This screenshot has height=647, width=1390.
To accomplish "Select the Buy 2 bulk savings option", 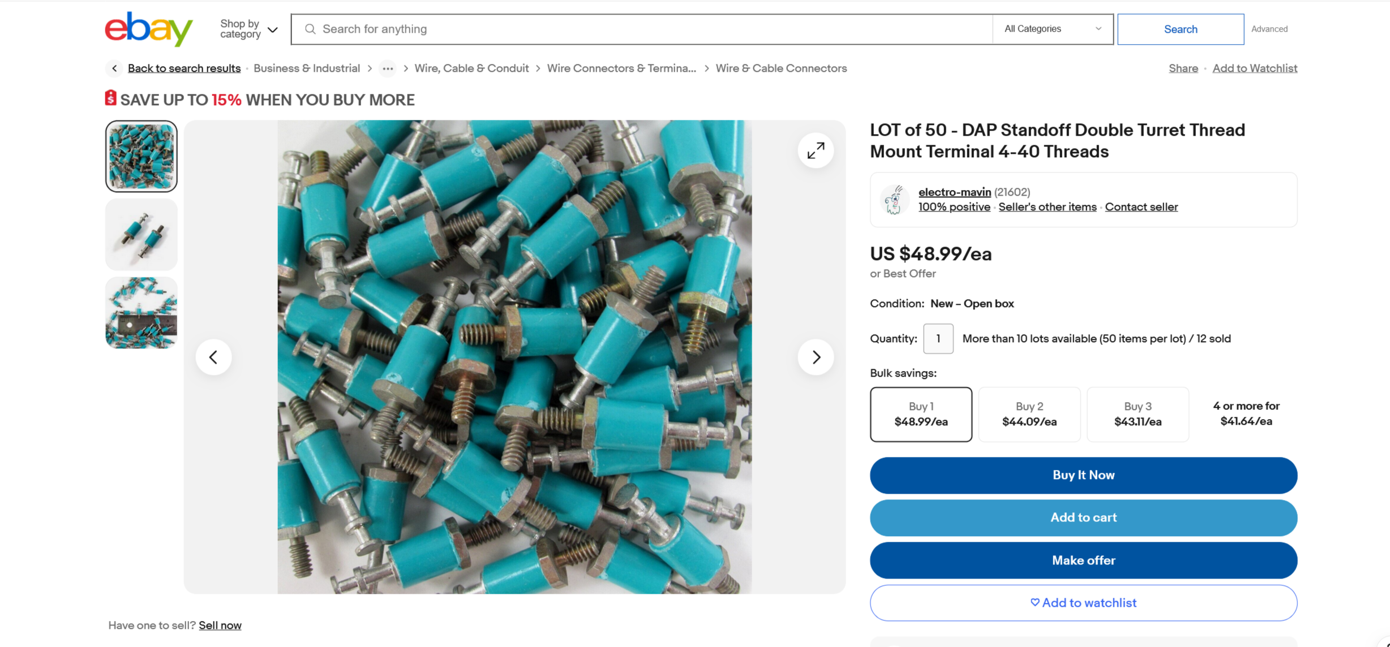I will click(1028, 414).
